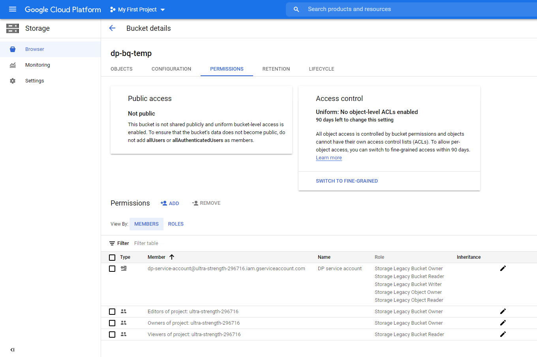Click the Settings gear icon in sidebar
The width and height of the screenshot is (537, 357).
click(x=13, y=81)
